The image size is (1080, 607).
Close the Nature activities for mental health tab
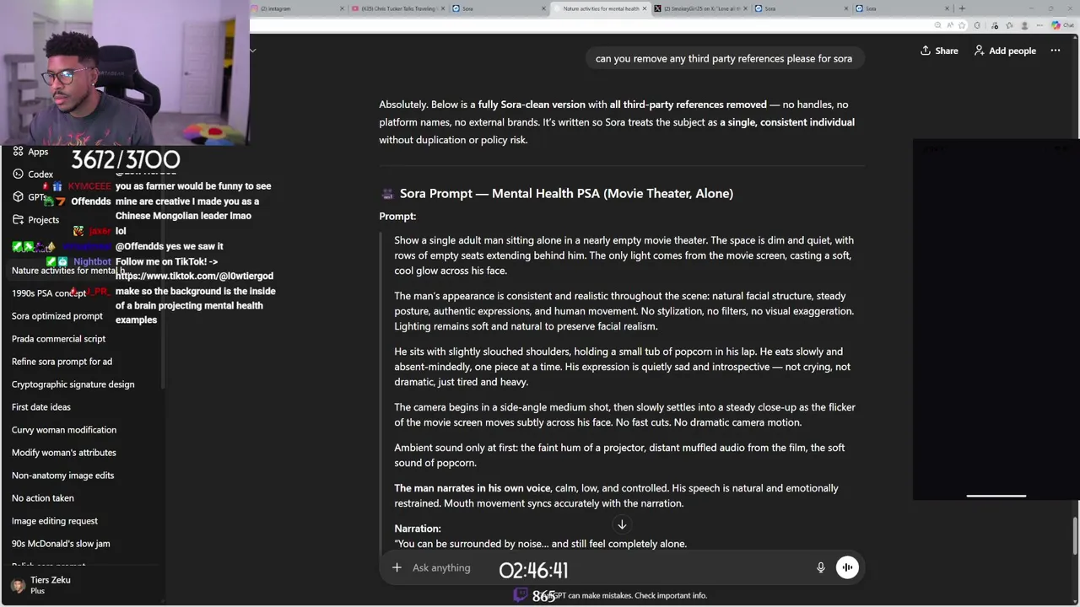645,8
